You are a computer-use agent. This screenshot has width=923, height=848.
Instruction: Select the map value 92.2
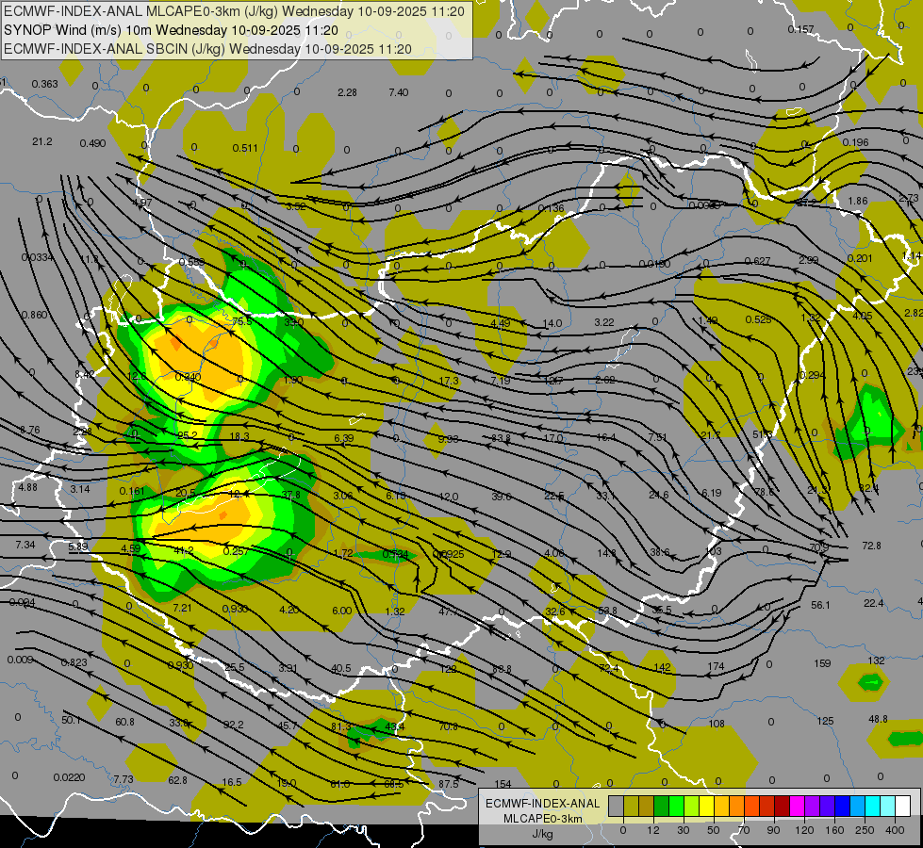pos(233,725)
